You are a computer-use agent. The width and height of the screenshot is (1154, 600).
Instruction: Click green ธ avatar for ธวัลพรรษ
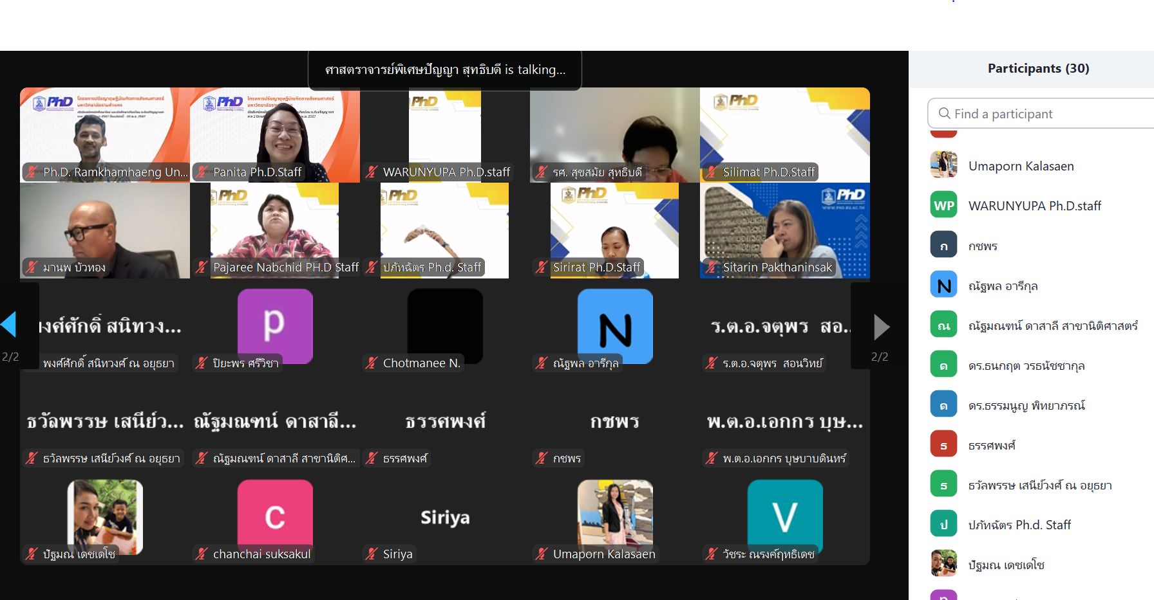tap(943, 484)
